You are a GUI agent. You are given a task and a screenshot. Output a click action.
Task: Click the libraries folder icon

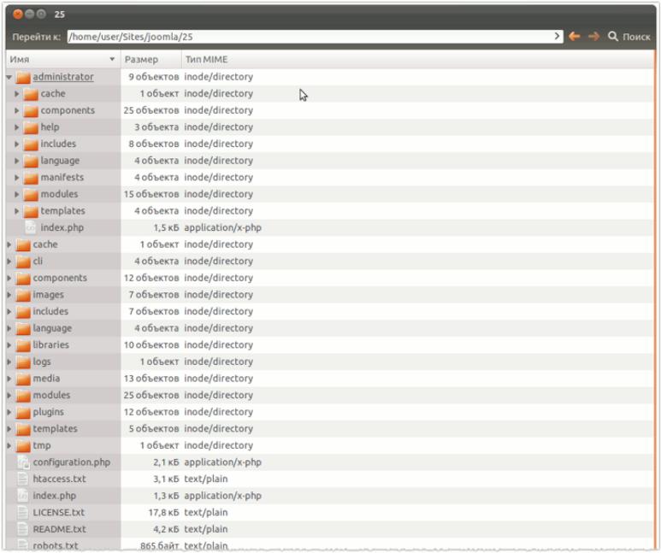[23, 345]
